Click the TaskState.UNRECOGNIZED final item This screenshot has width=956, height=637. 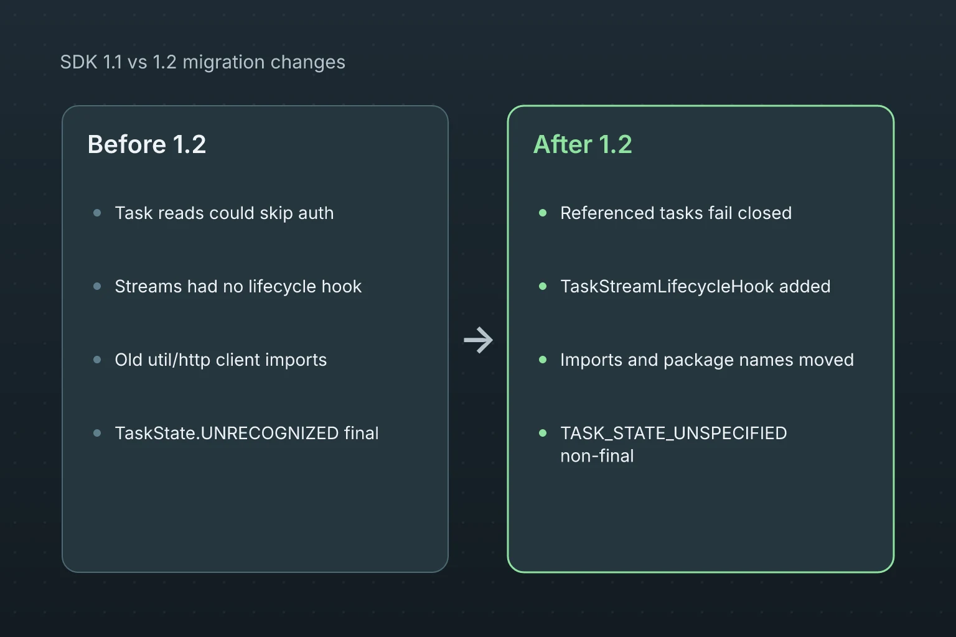tap(247, 433)
